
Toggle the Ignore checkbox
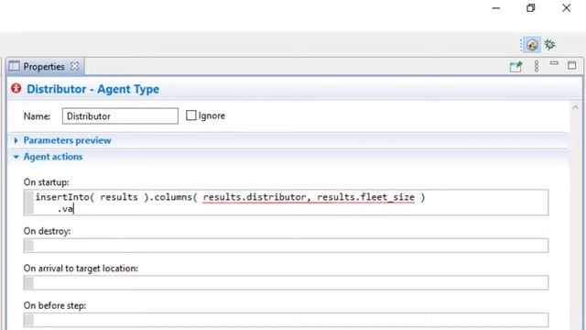point(191,115)
